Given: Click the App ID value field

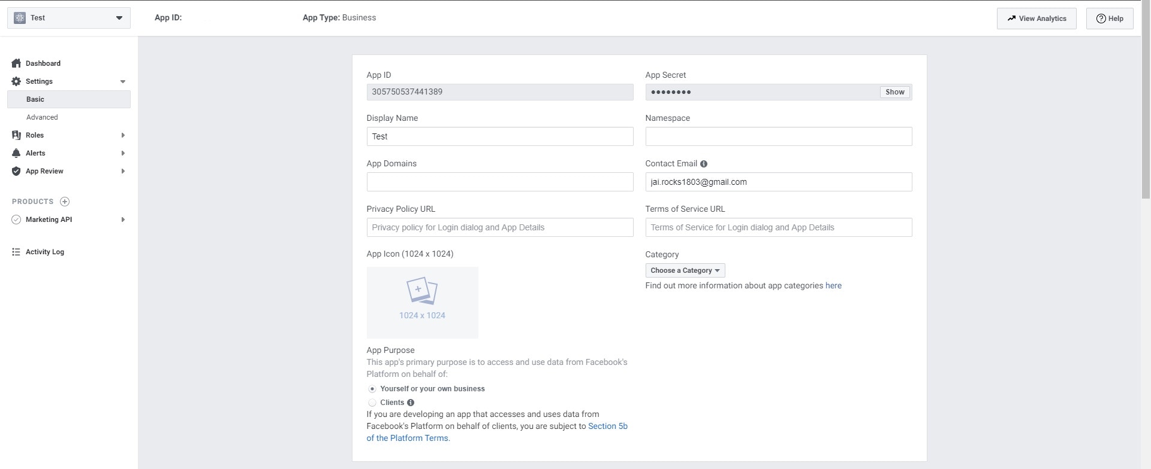Looking at the screenshot, I should click(500, 92).
